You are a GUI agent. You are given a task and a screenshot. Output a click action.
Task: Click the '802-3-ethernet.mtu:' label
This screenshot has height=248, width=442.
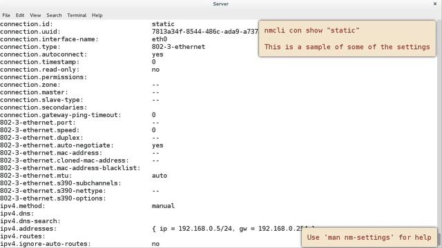[x=36, y=176]
